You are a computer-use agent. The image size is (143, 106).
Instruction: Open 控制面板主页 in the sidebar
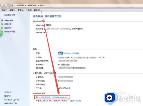10,15
